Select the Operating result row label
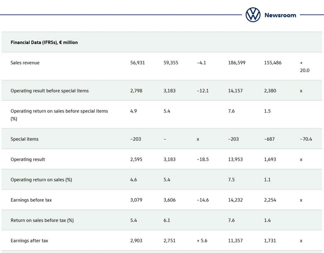This screenshot has width=324, height=253. click(28, 159)
